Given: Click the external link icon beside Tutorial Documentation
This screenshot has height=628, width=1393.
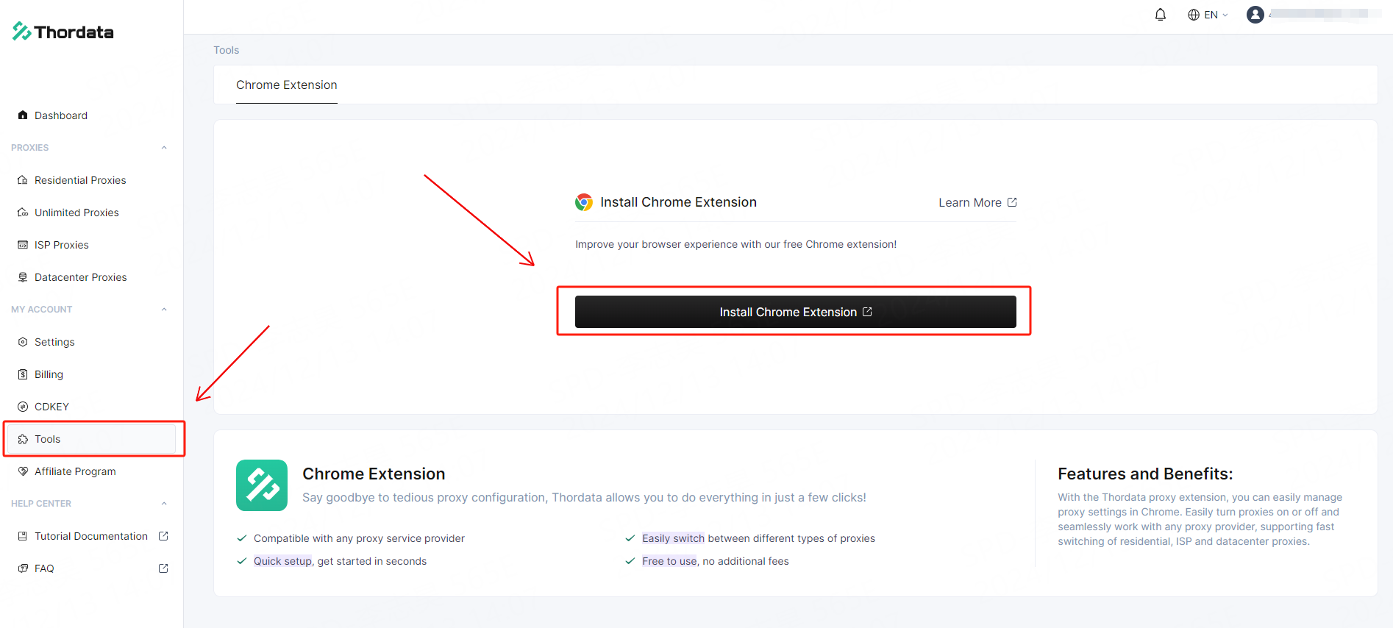Looking at the screenshot, I should [x=163, y=536].
